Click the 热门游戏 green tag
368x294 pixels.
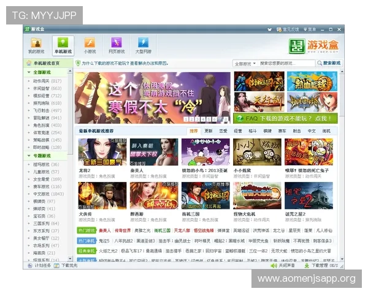point(87,231)
